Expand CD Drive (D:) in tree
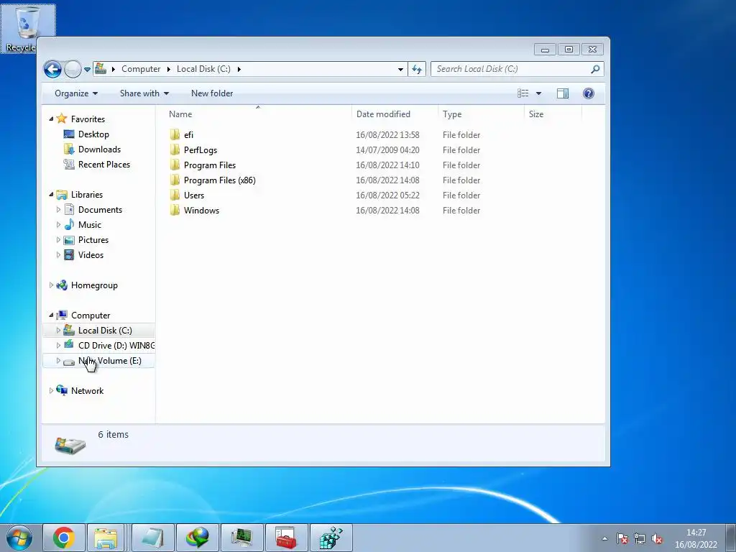The width and height of the screenshot is (736, 552). tap(58, 346)
